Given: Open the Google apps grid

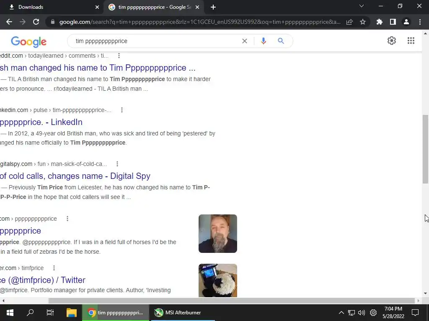Looking at the screenshot, I should (411, 41).
